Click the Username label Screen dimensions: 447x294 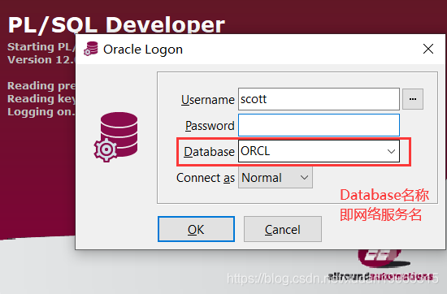click(208, 100)
